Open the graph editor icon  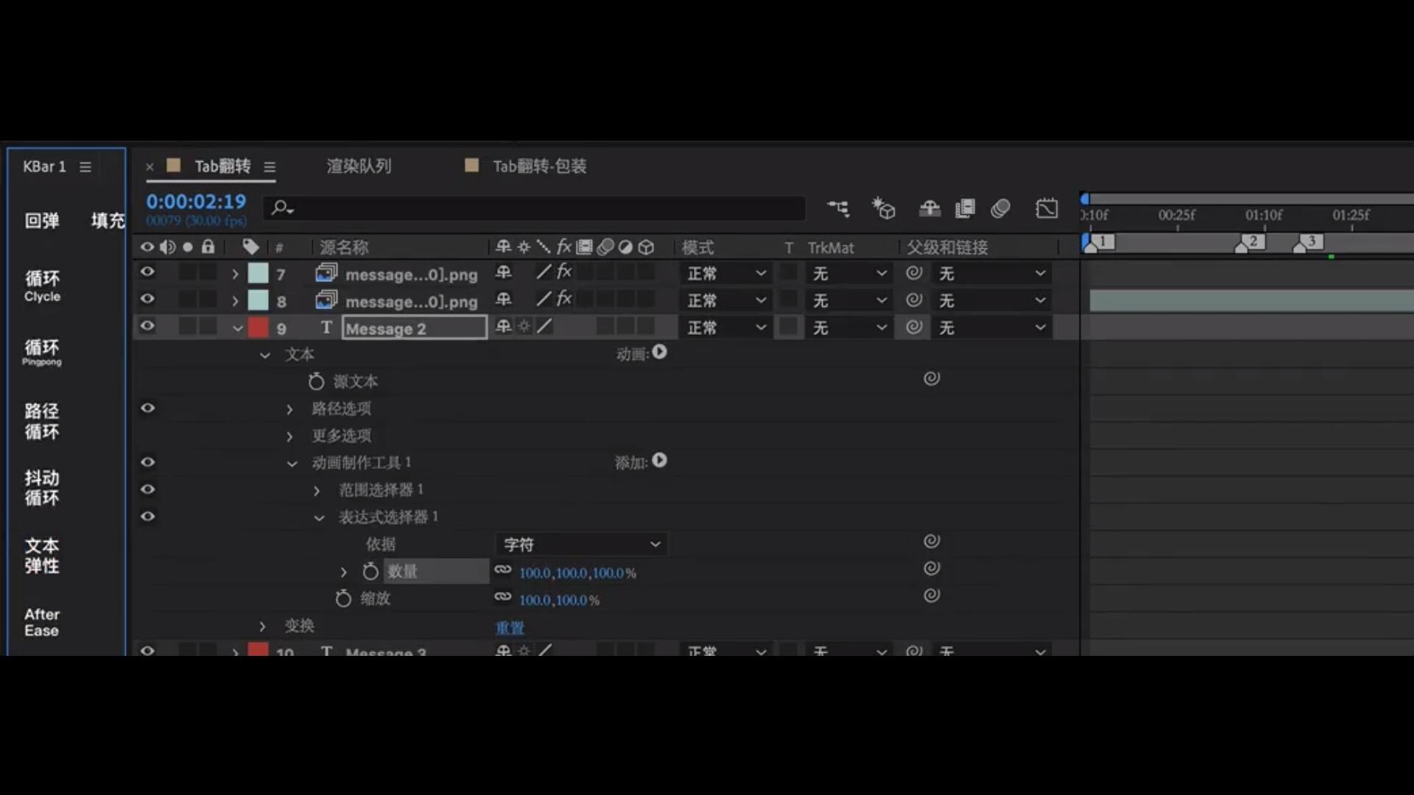[1047, 208]
